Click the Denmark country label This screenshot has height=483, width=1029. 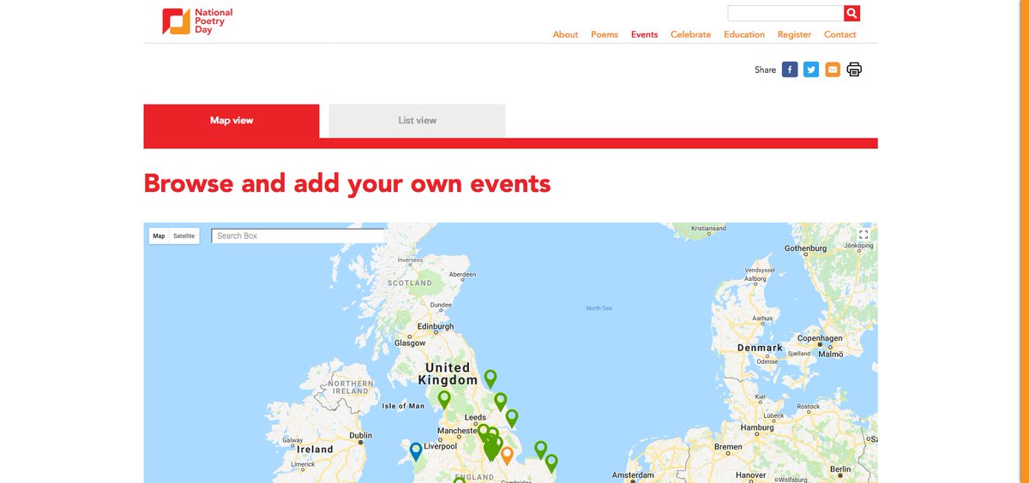[760, 348]
